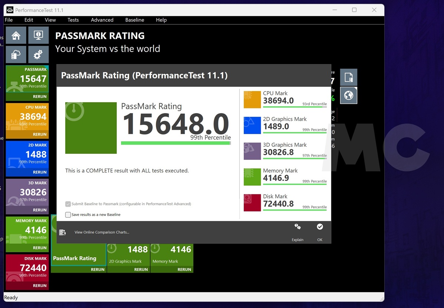Click the purple 3D Graphics Mark icon

tap(252, 151)
